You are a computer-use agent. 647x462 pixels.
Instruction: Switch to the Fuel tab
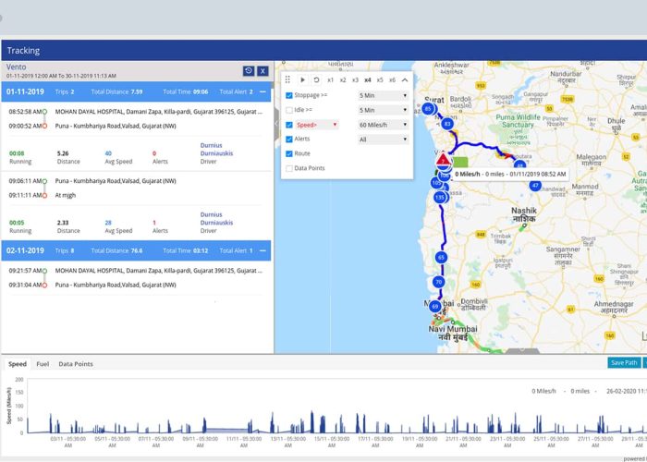tap(43, 364)
